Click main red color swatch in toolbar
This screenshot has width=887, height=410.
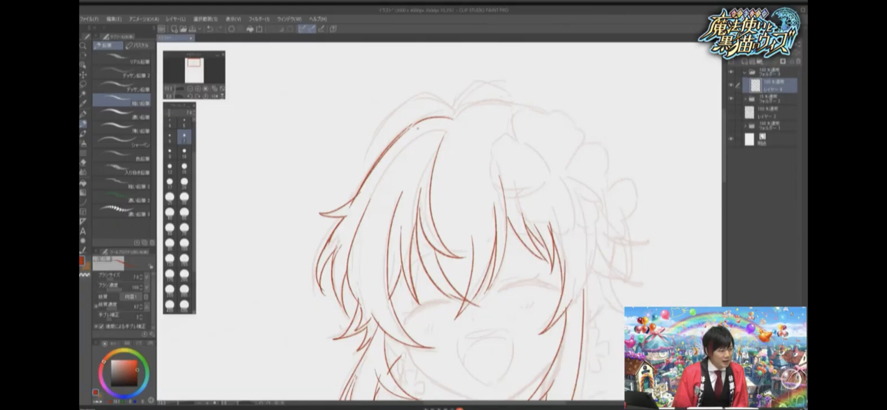[82, 261]
